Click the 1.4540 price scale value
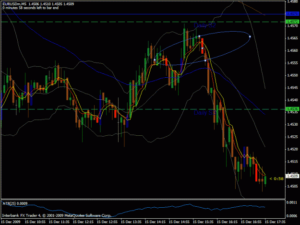Image resolution: width=300 pixels, height=225 pixels. (x=293, y=100)
